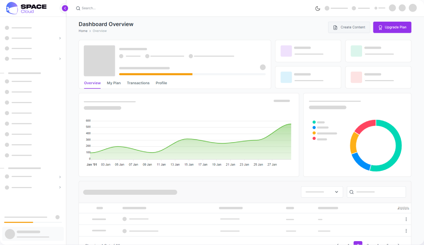Toggle dark mode moon icon
Image resolution: width=424 pixels, height=245 pixels.
click(318, 9)
